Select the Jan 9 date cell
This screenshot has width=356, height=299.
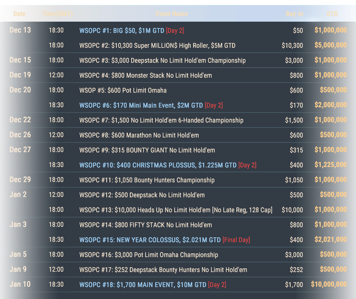(x=18, y=269)
